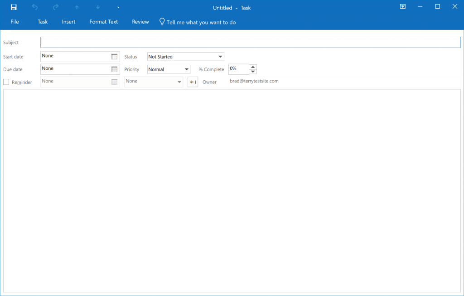The height and width of the screenshot is (296, 464).
Task: Click the Undo icon
Action: pyautogui.click(x=34, y=7)
